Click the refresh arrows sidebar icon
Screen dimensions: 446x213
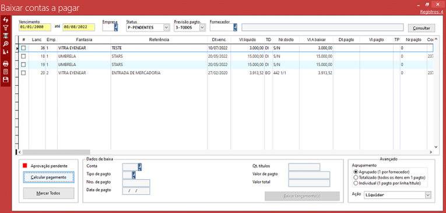click(x=5, y=20)
